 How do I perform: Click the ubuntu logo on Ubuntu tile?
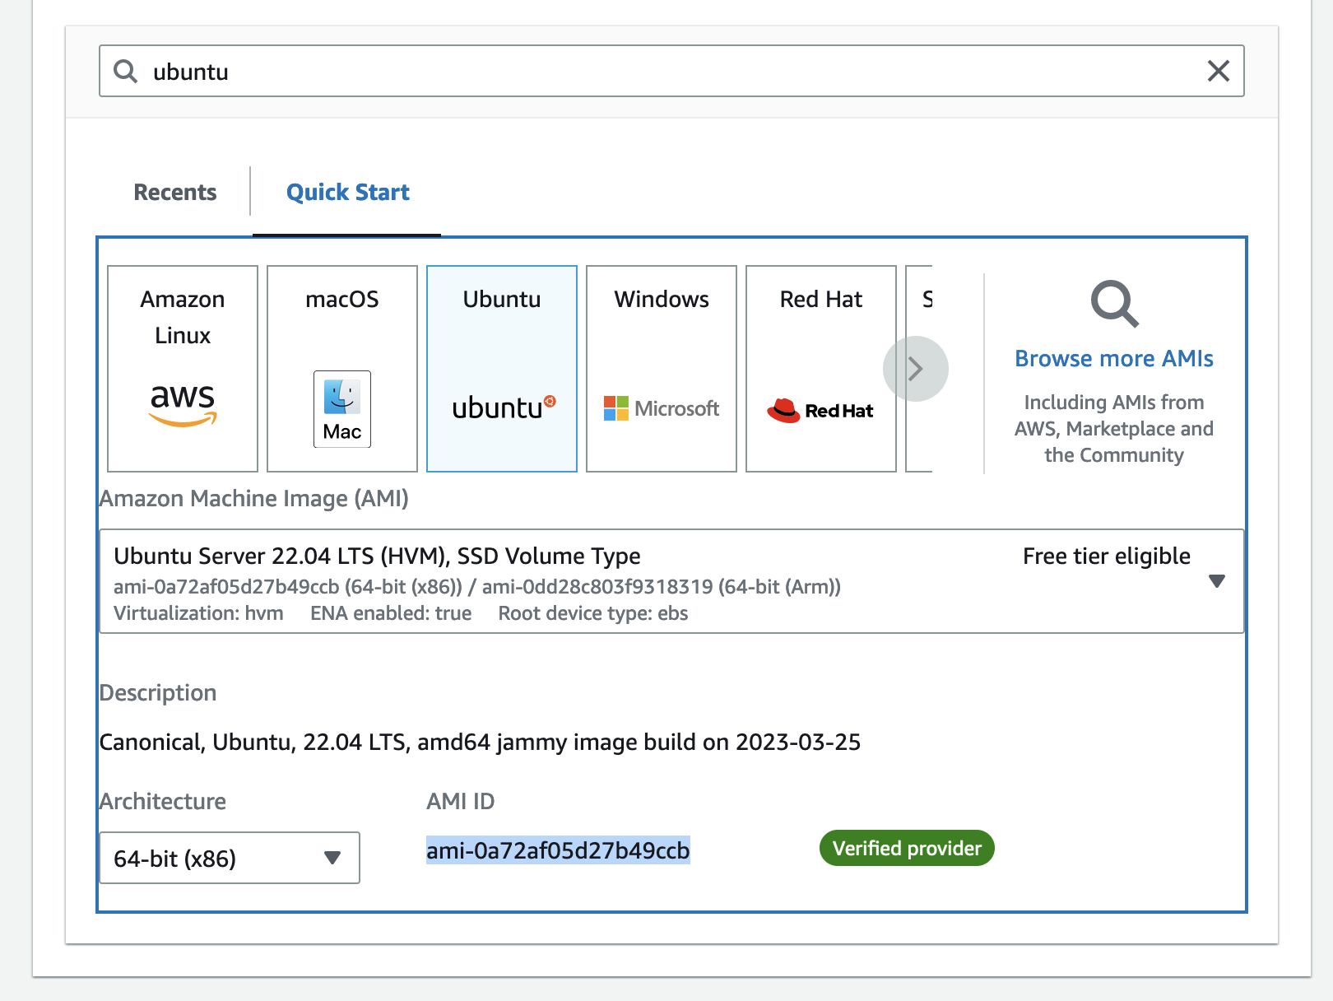(x=504, y=407)
